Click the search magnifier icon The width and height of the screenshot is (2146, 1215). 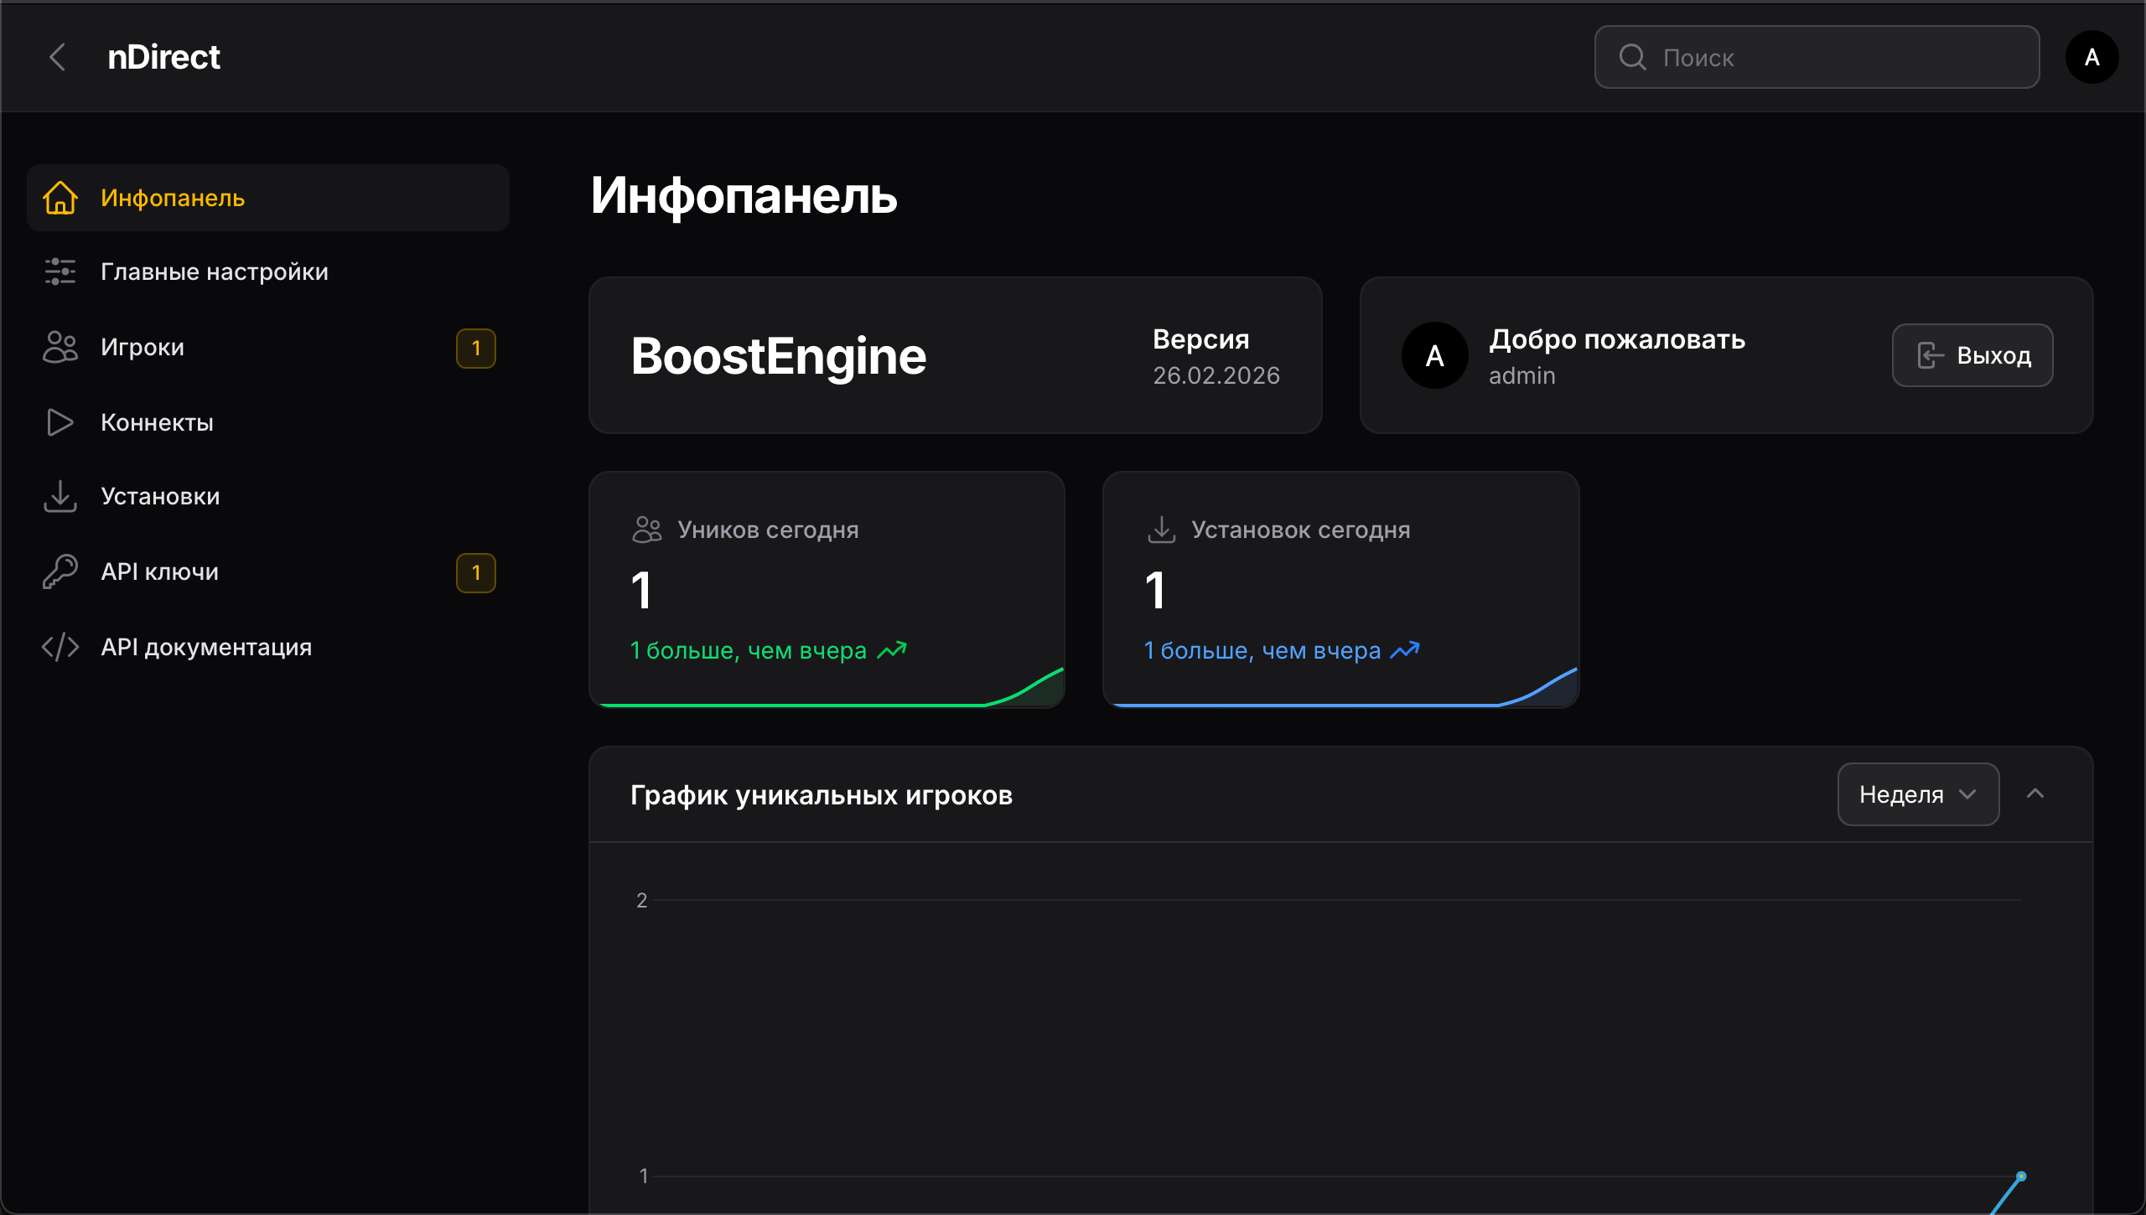pyautogui.click(x=1631, y=57)
